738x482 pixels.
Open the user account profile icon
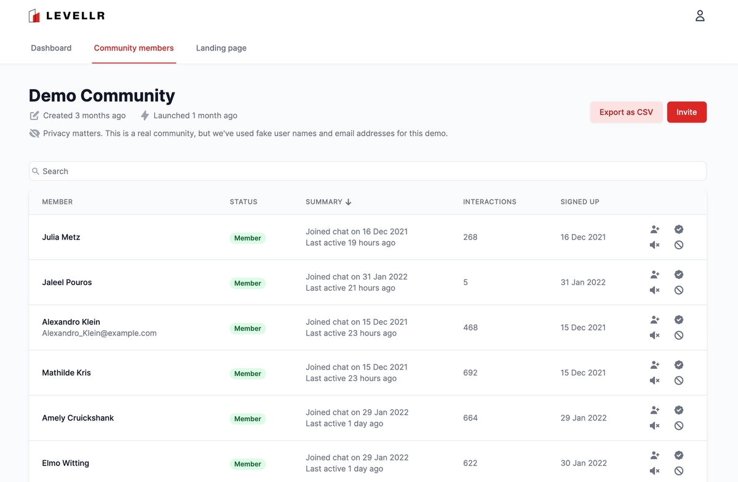pos(700,16)
